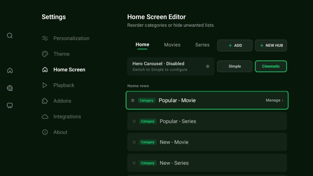Select Cinematic hero layout
The width and height of the screenshot is (313, 176).
[271, 66]
